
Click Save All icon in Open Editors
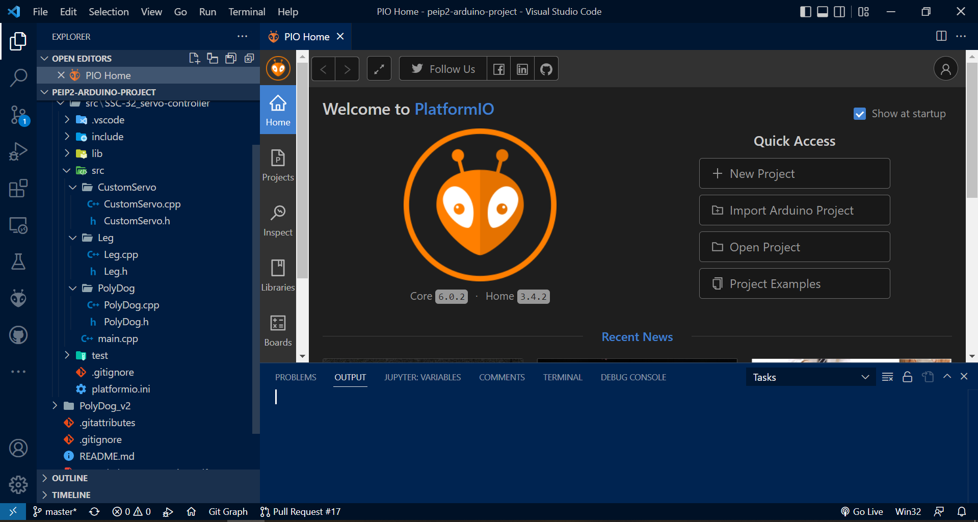[x=231, y=58]
